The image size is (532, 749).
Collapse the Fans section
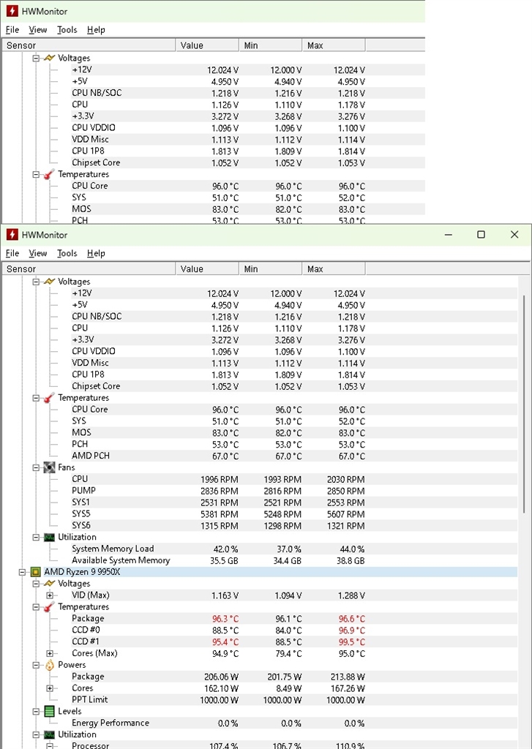pyautogui.click(x=36, y=467)
